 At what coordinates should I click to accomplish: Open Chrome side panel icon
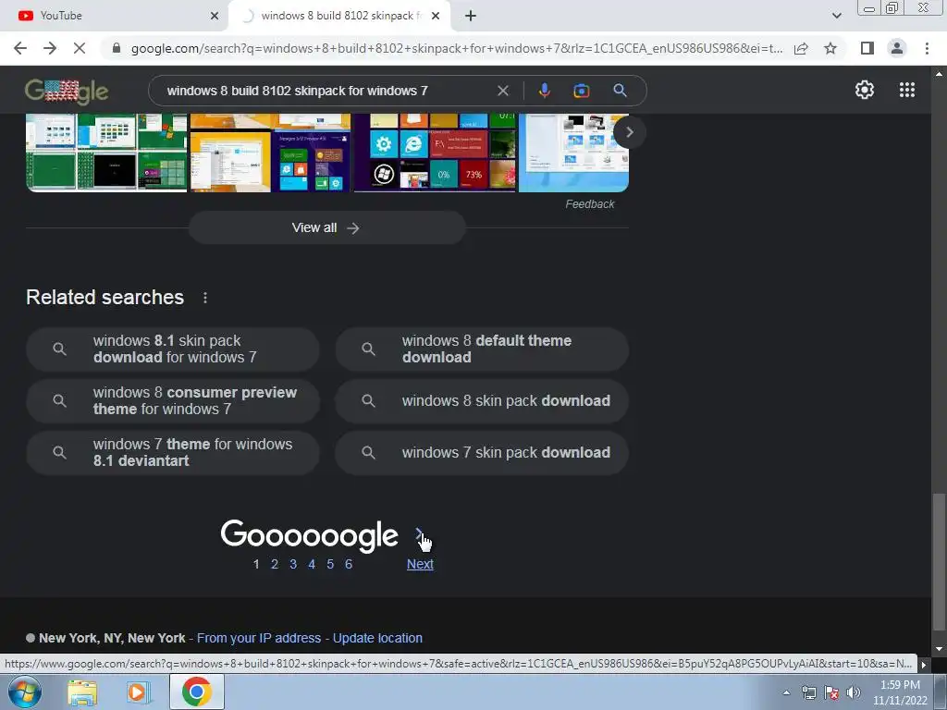pyautogui.click(x=867, y=48)
